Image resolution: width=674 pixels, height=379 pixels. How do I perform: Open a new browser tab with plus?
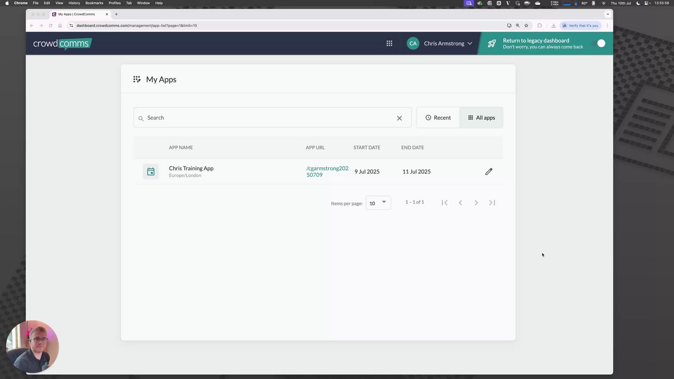[116, 14]
